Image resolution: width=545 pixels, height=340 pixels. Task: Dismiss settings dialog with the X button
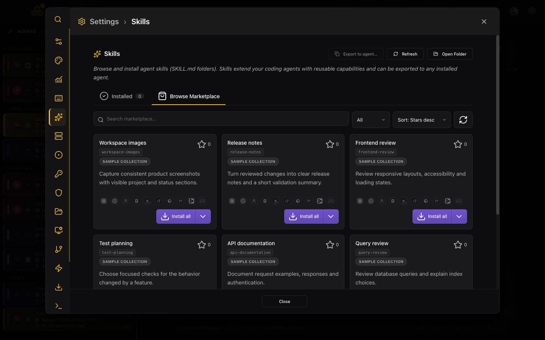click(x=484, y=22)
